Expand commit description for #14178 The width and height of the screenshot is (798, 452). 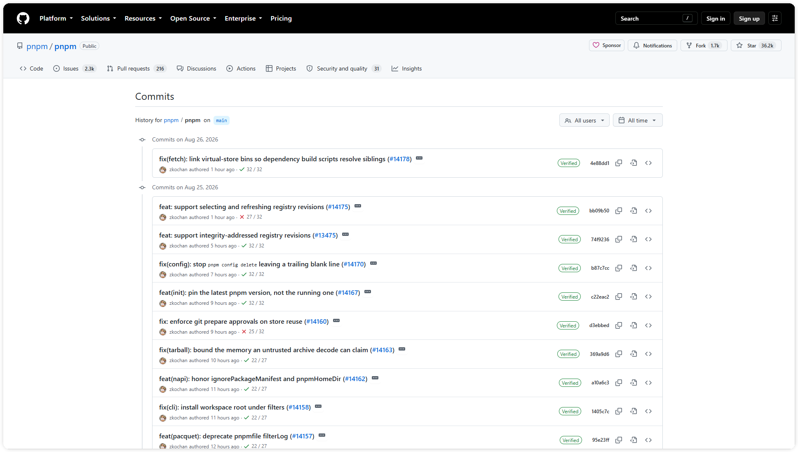point(419,158)
